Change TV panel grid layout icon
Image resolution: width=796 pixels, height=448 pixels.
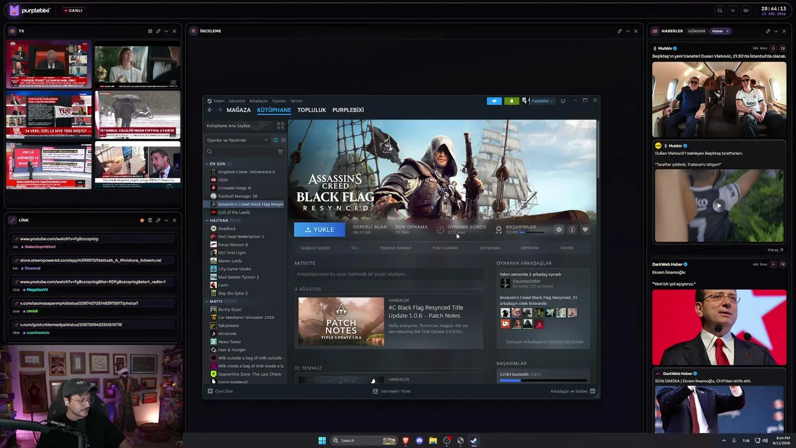click(x=150, y=31)
